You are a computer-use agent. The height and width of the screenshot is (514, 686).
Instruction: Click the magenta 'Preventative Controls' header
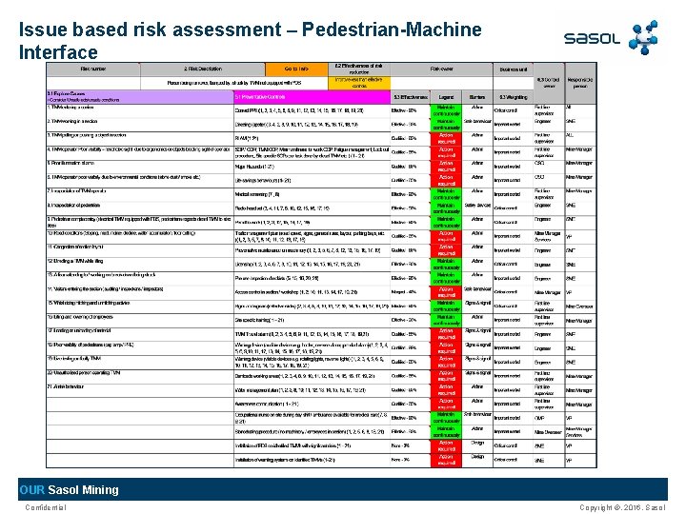pos(312,97)
